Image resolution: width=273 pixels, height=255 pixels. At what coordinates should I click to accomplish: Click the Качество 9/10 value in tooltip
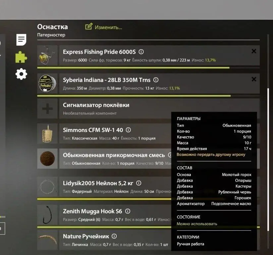247,137
